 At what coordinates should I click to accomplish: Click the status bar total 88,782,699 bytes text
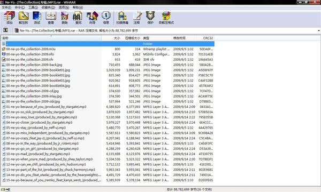pos(189,189)
